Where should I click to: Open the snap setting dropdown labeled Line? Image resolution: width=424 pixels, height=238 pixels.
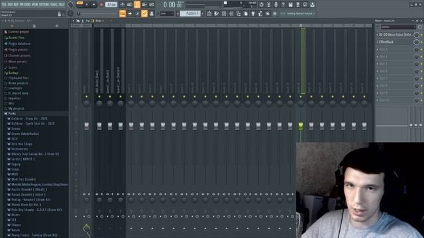(166, 13)
